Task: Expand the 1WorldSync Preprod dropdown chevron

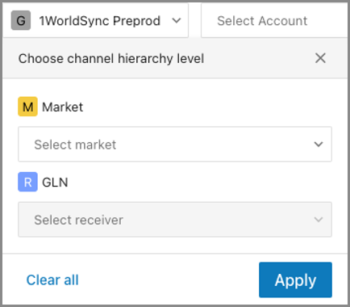Action: click(x=177, y=20)
